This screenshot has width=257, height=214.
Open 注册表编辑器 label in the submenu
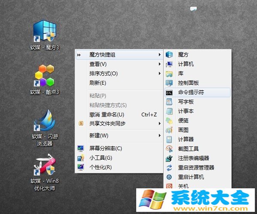click(x=194, y=158)
